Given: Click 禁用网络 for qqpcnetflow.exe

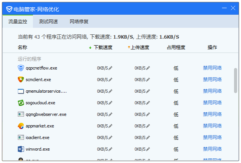Looking at the screenshot, I should click(x=212, y=68).
